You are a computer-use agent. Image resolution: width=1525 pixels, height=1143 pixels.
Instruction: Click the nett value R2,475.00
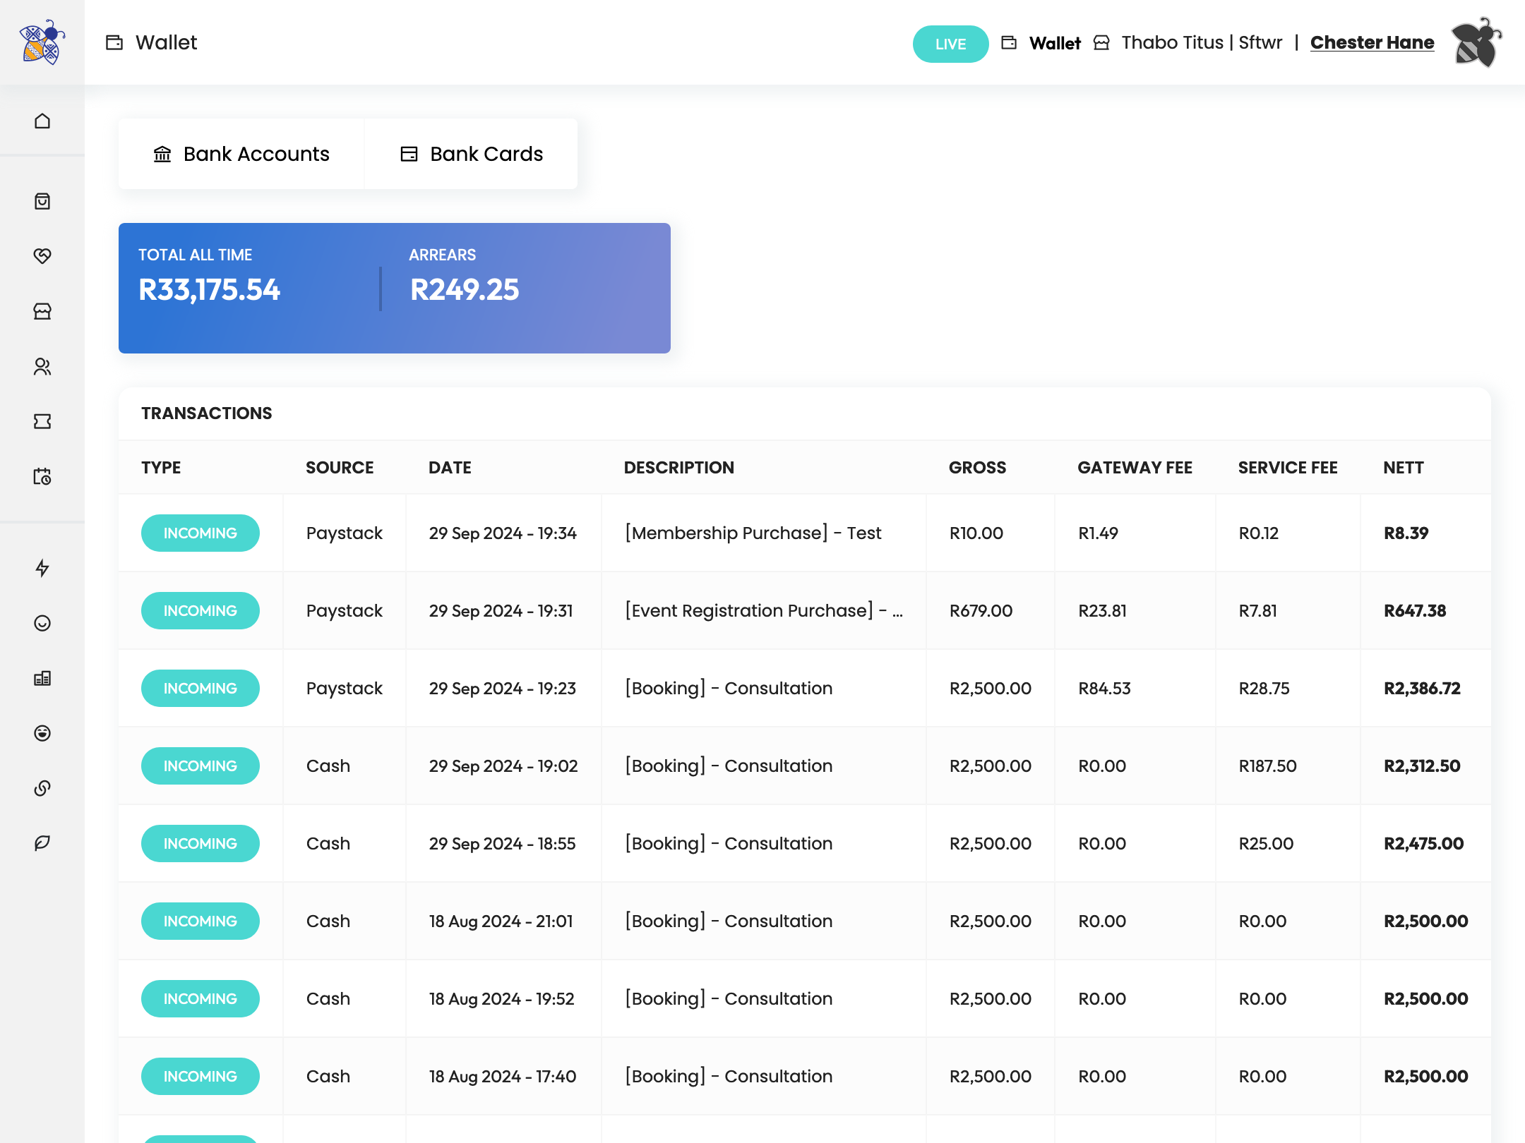tap(1423, 843)
